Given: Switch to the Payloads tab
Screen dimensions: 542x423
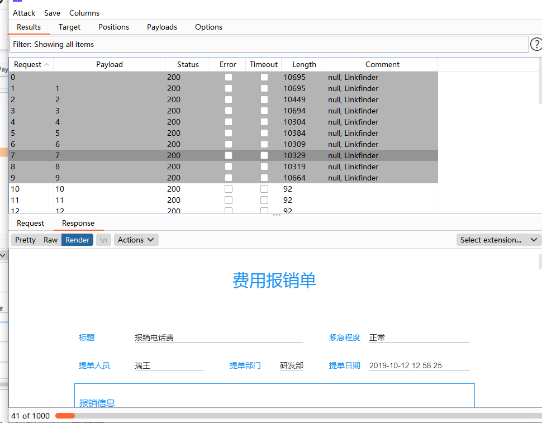Looking at the screenshot, I should point(162,27).
